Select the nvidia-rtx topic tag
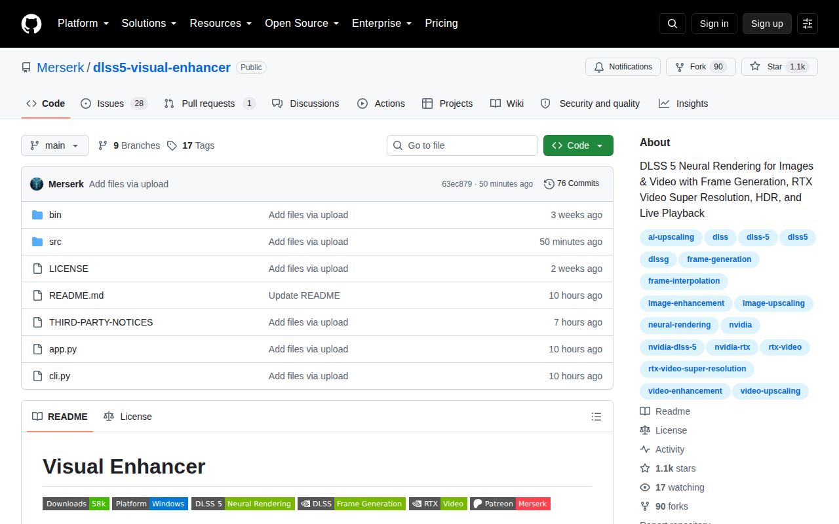This screenshot has height=524, width=839. point(732,347)
